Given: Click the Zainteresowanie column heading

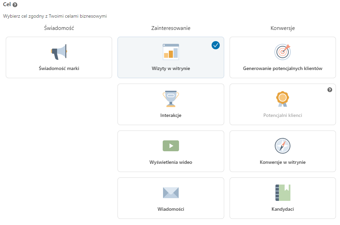Looking at the screenshot, I should (171, 28).
